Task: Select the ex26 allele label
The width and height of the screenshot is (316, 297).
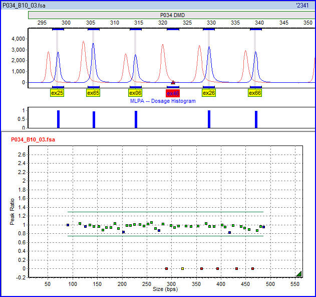Action: (209, 93)
